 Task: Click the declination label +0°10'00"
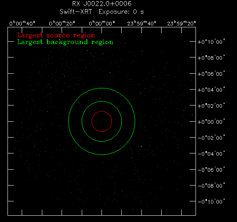tap(211, 41)
